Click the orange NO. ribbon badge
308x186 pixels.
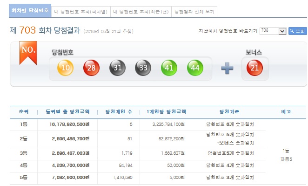pyautogui.click(x=28, y=53)
